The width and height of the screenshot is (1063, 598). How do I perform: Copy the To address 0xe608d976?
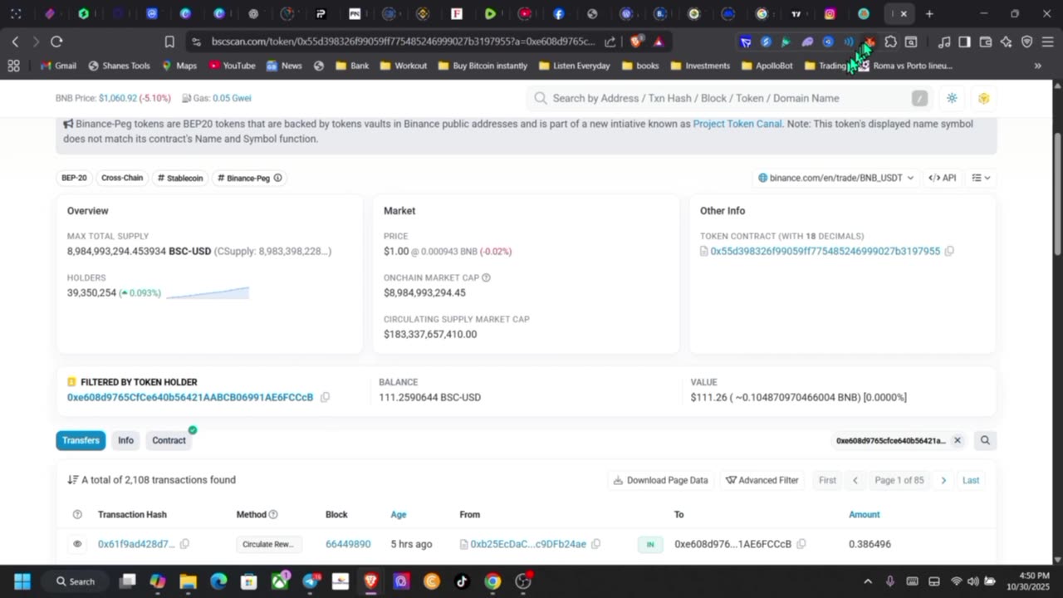[x=801, y=544]
